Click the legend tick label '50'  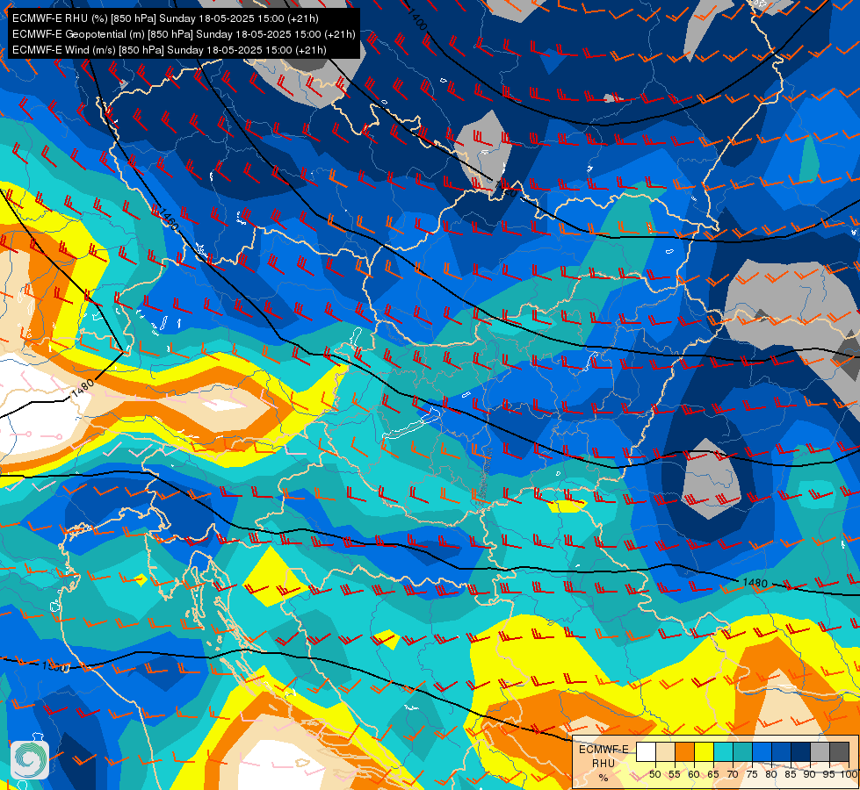pyautogui.click(x=654, y=774)
